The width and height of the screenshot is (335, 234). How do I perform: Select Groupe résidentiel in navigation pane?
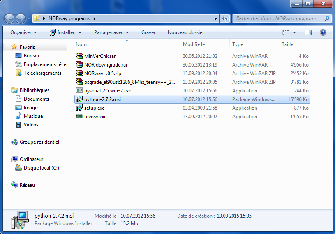pyautogui.click(x=39, y=142)
